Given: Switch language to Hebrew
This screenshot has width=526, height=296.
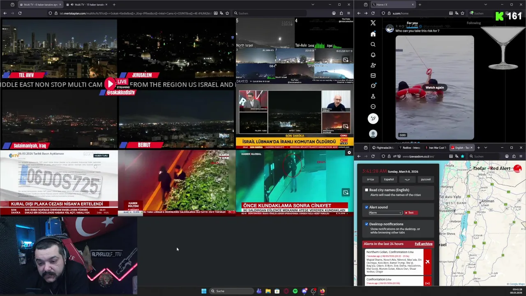Looking at the screenshot, I should 370,179.
